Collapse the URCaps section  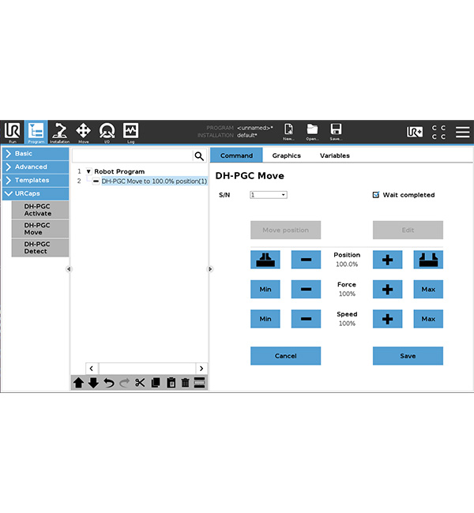[x=36, y=193]
